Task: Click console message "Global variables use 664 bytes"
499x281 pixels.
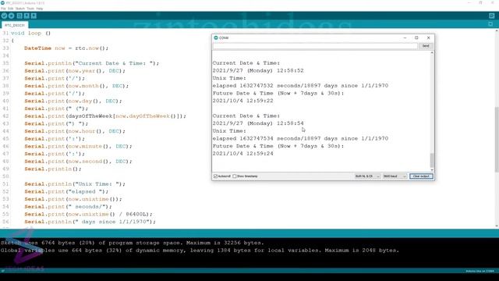Action: pos(200,251)
